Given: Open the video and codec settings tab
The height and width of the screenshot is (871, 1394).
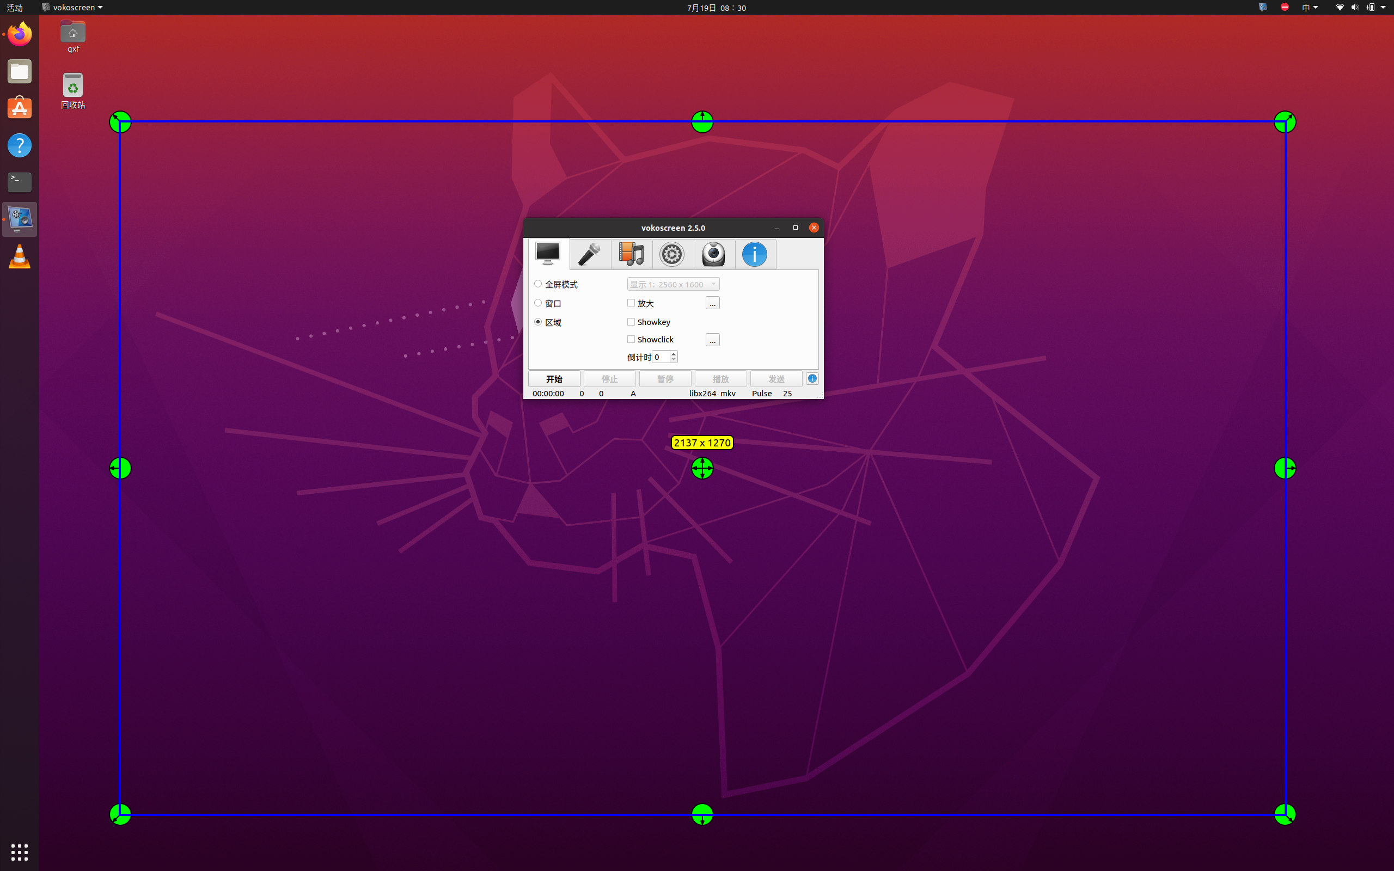Looking at the screenshot, I should (x=631, y=254).
